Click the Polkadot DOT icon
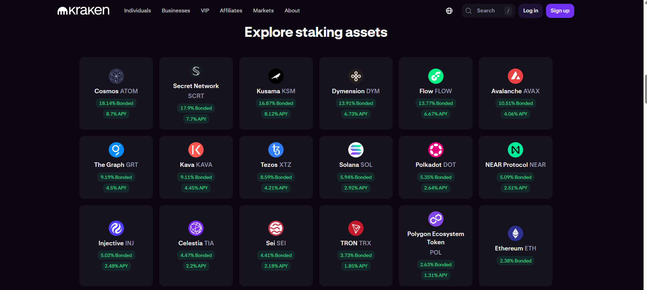The height and width of the screenshot is (290, 647). click(436, 150)
